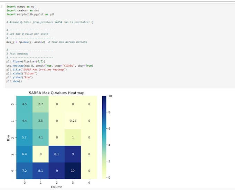
Task: Place cursor on the 'max_Q = np.max(Q, axis=2)' statement
Action: point(26,42)
